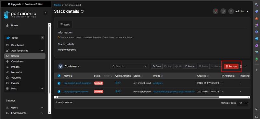Expand the App Templates submenu chevron
The width and height of the screenshot is (260, 119).
pos(42,51)
